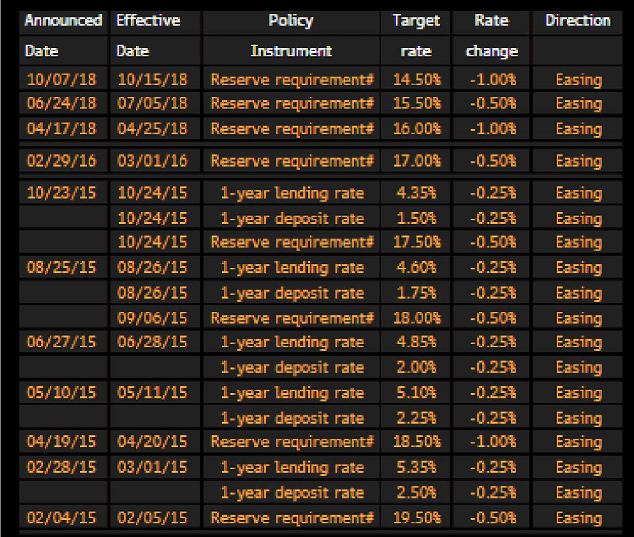Click effective date 10/15/18
This screenshot has width=634, height=537.
click(153, 80)
